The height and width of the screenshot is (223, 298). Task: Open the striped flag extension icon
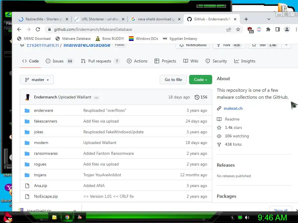(x=259, y=29)
